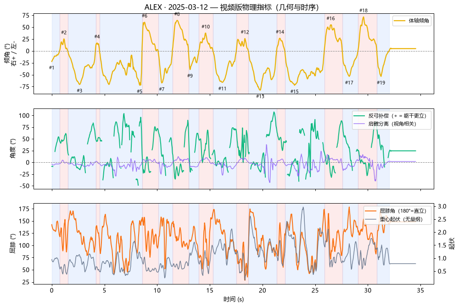Click the 0.5 tick on the 起伏 axis
The width and height of the screenshot is (459, 307).
pos(442,271)
